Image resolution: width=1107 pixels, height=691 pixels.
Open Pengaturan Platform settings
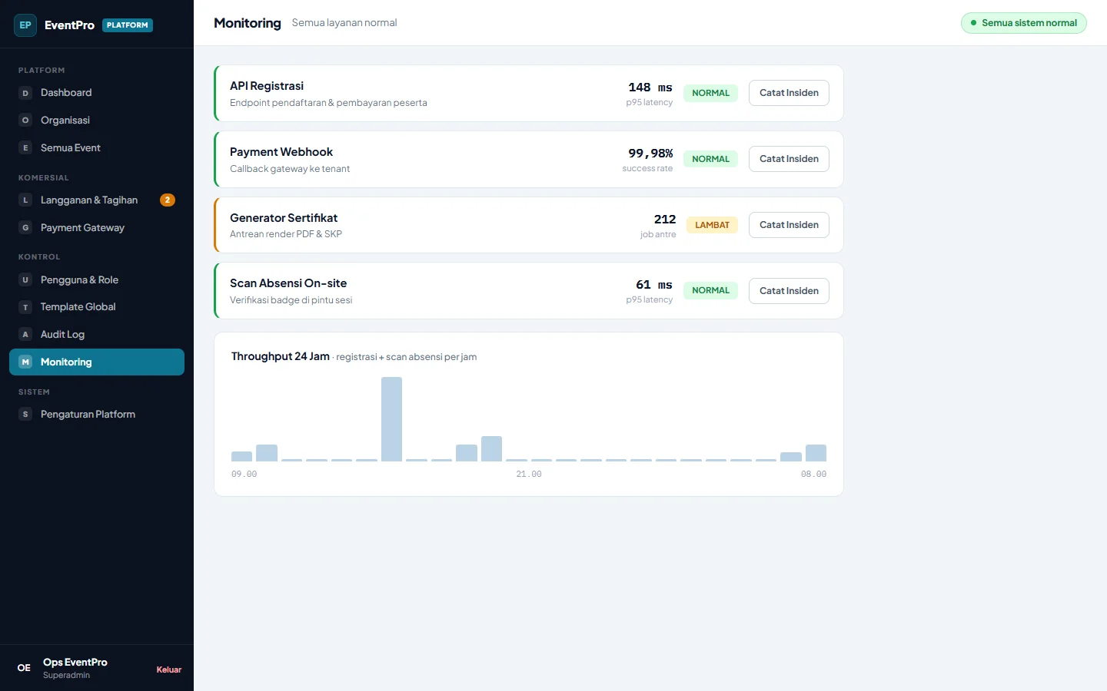97,415
